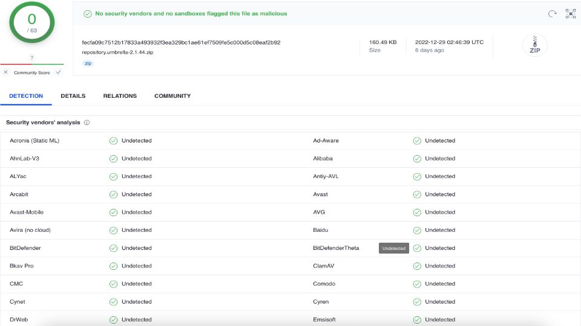Switch to the DETECTION tab
This screenshot has height=326, width=581.
click(26, 96)
